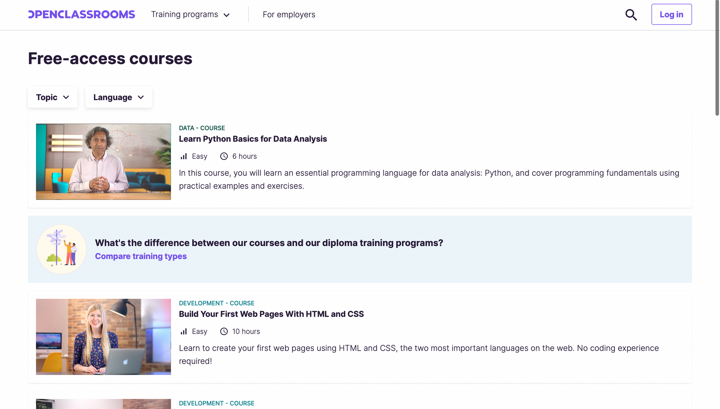Open the Topic filter dropdown
The image size is (720, 409).
click(x=53, y=97)
